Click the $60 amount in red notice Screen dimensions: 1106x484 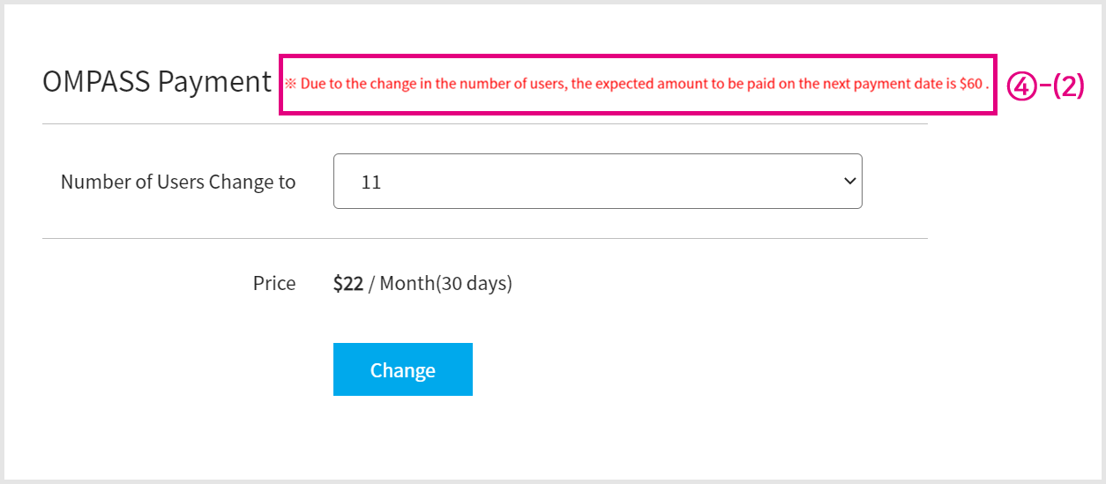pos(970,85)
